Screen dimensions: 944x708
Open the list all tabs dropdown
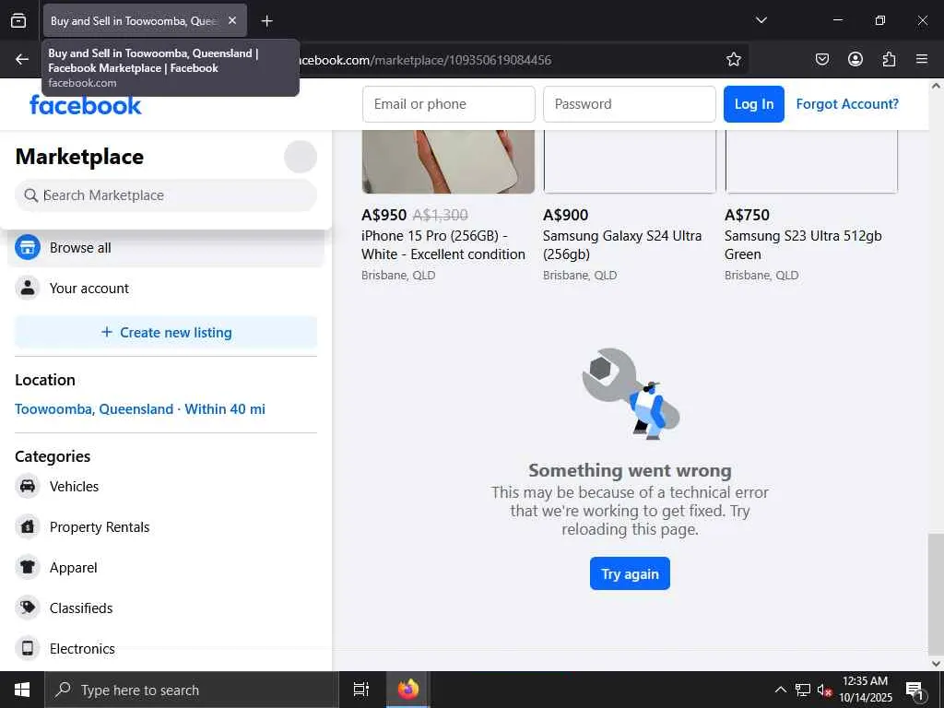761,20
